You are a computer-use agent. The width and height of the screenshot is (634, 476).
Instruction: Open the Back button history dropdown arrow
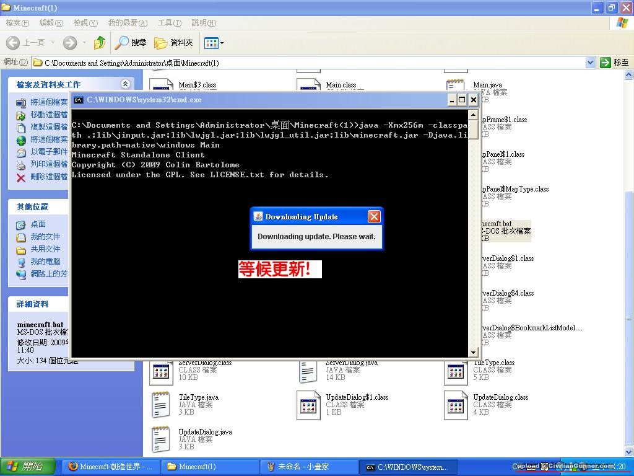(x=53, y=43)
